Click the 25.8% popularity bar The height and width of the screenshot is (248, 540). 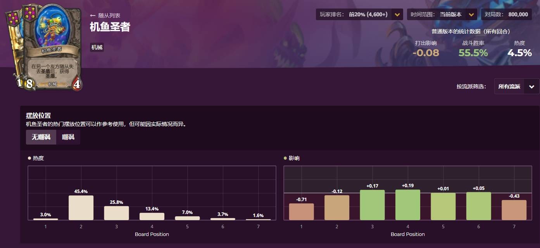(116, 213)
